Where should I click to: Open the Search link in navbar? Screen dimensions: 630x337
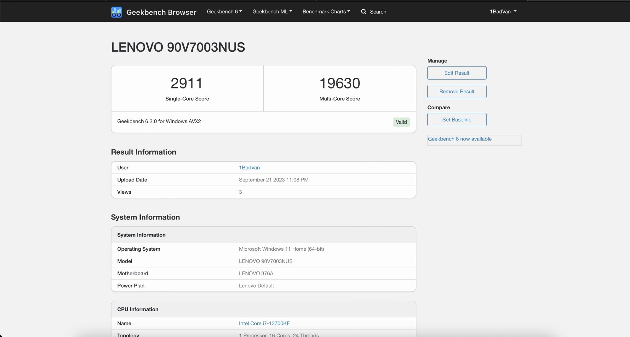(x=378, y=12)
